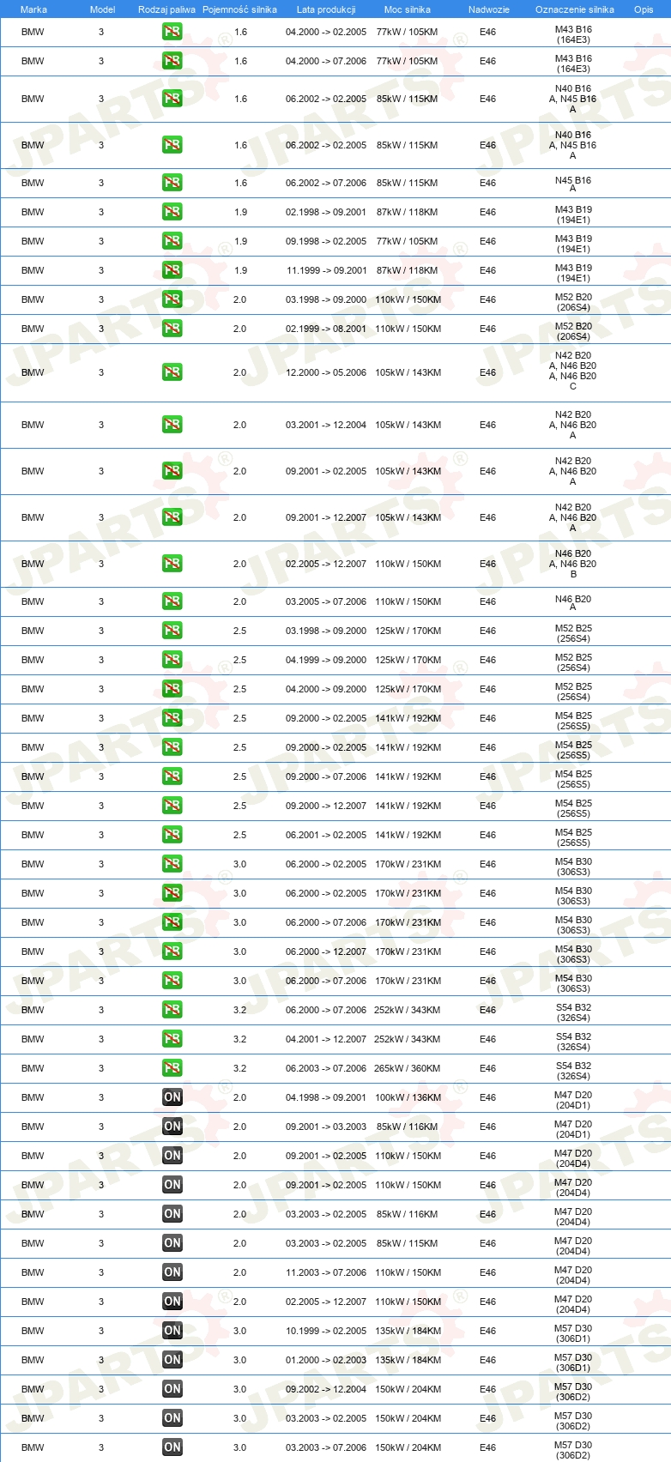Click the Oznaczenie silnika column header

pyautogui.click(x=575, y=9)
